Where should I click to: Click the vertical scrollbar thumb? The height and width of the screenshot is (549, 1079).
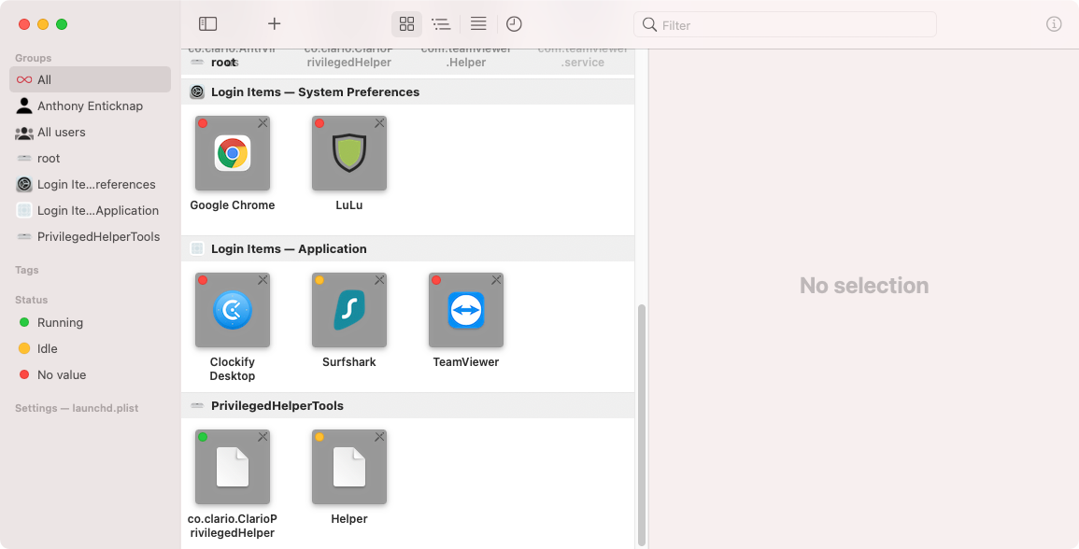(642, 425)
